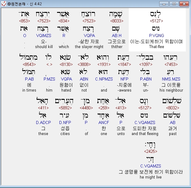Open Strong's number <5892> entry

coord(65,108)
